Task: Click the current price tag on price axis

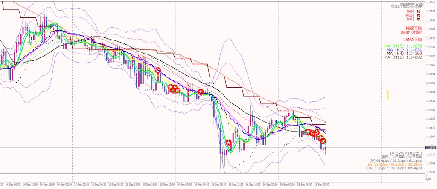Action: (x=430, y=147)
